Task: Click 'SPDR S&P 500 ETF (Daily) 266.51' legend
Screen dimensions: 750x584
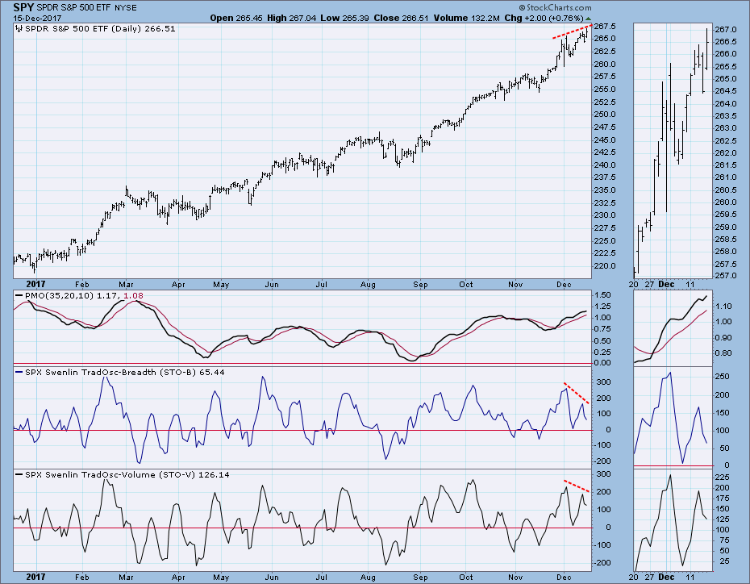Action: 100,29
